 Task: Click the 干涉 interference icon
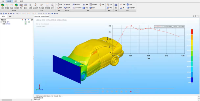[x=21, y=6]
